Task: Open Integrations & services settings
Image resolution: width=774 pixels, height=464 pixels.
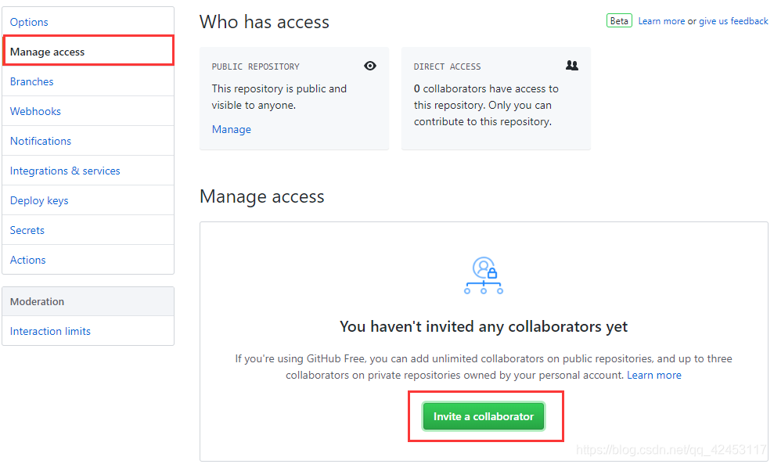Action: (x=65, y=171)
